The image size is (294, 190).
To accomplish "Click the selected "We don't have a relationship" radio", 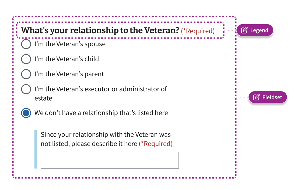I will click(26, 113).
